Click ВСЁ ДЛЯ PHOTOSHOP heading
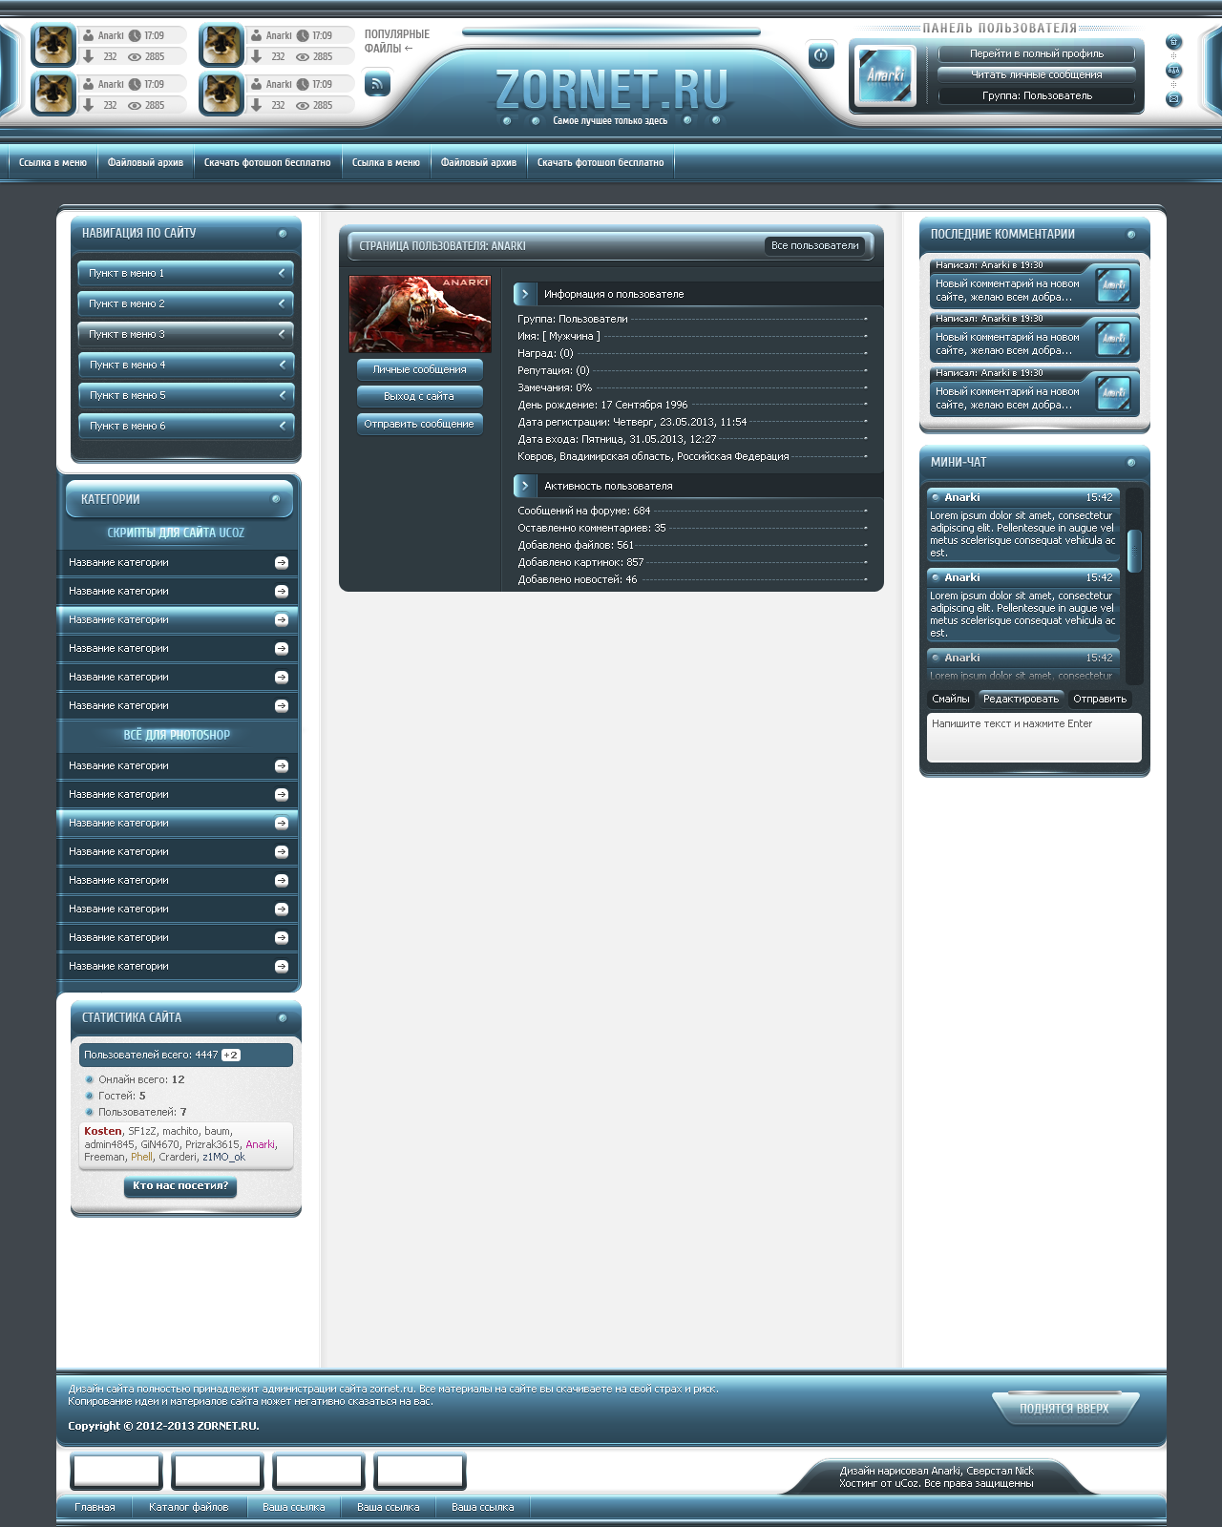The image size is (1222, 1527). pyautogui.click(x=177, y=735)
